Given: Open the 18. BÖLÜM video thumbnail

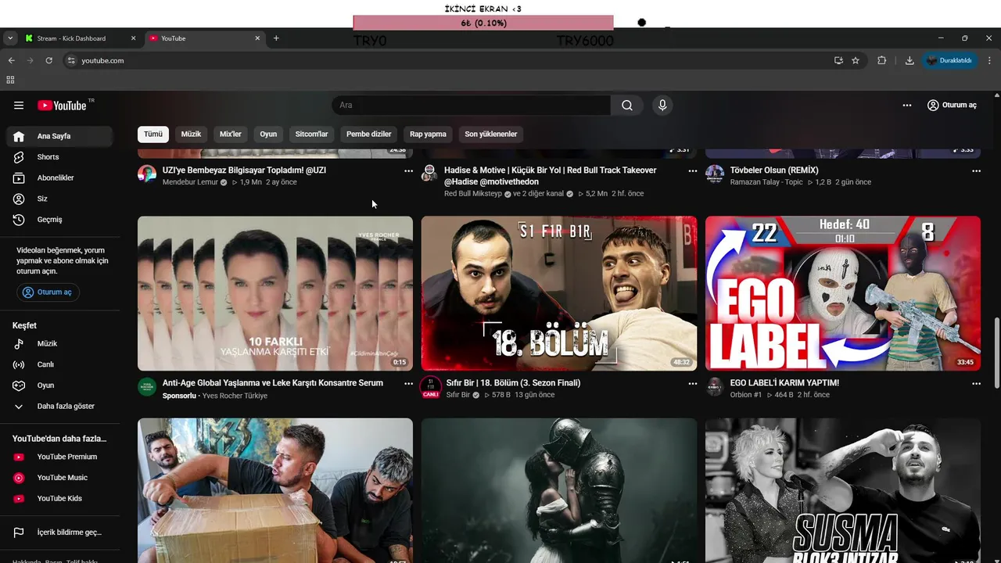Looking at the screenshot, I should 558,293.
